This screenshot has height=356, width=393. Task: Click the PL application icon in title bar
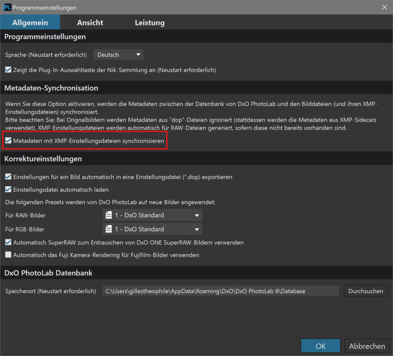(7, 7)
